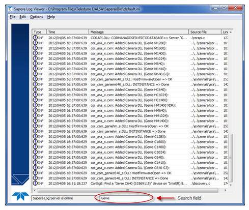
Task: Click the info icon for Genie HC640 entry
Action: (x=35, y=89)
